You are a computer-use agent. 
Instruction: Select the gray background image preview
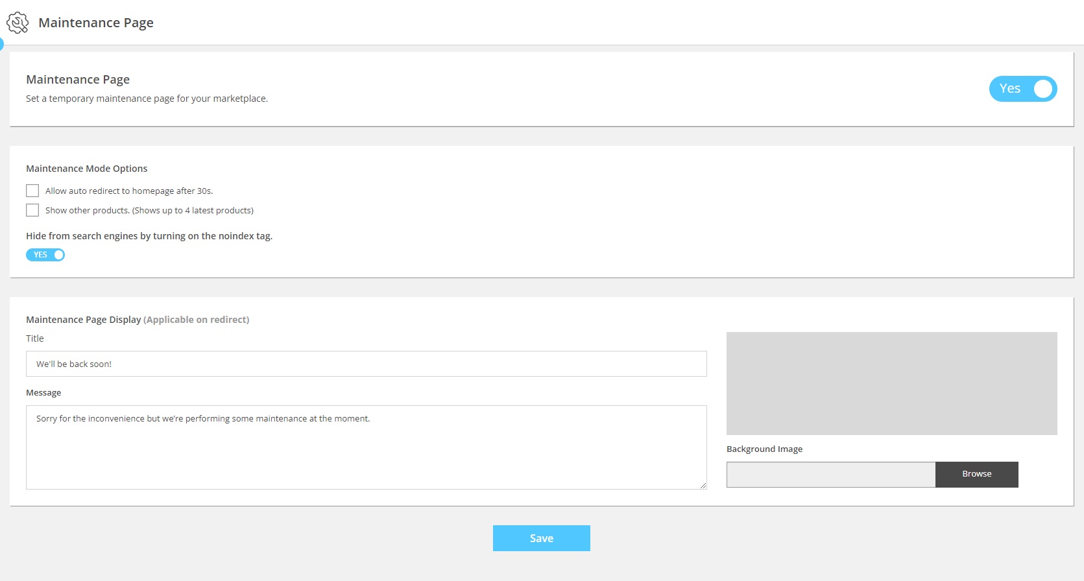[x=891, y=383]
